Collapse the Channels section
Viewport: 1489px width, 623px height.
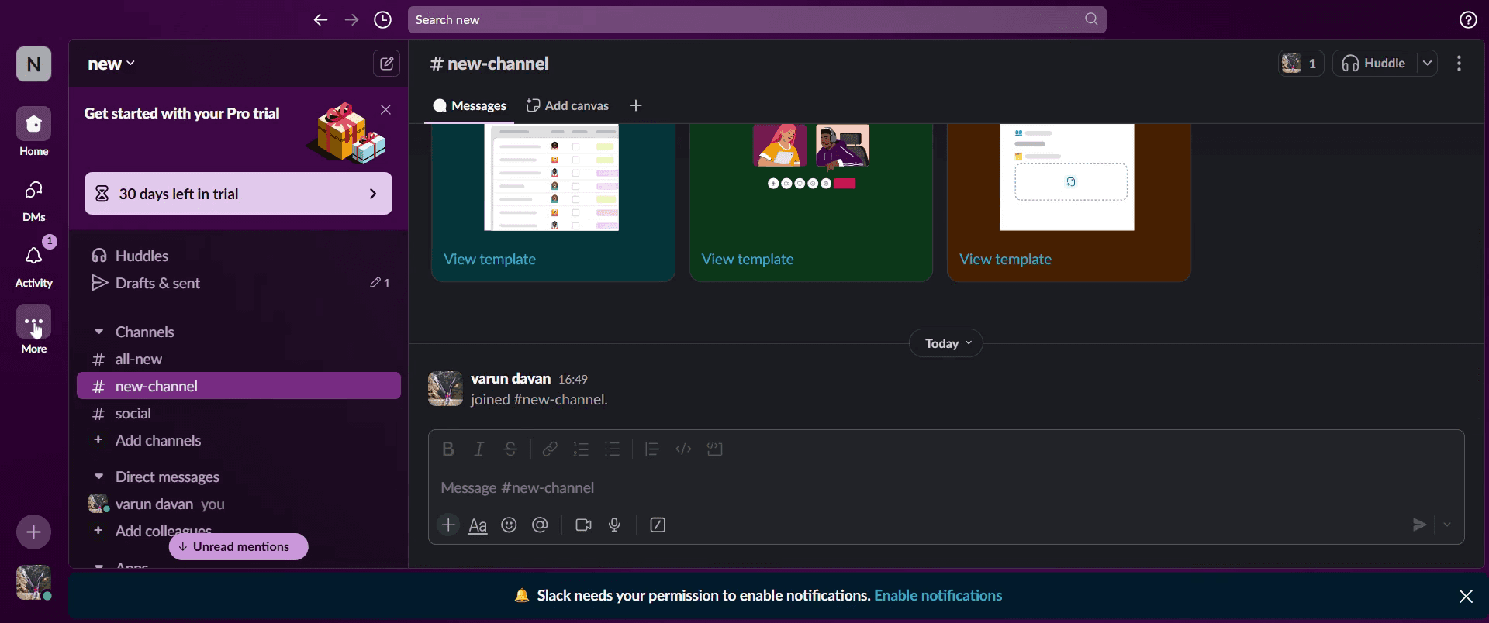pos(98,332)
